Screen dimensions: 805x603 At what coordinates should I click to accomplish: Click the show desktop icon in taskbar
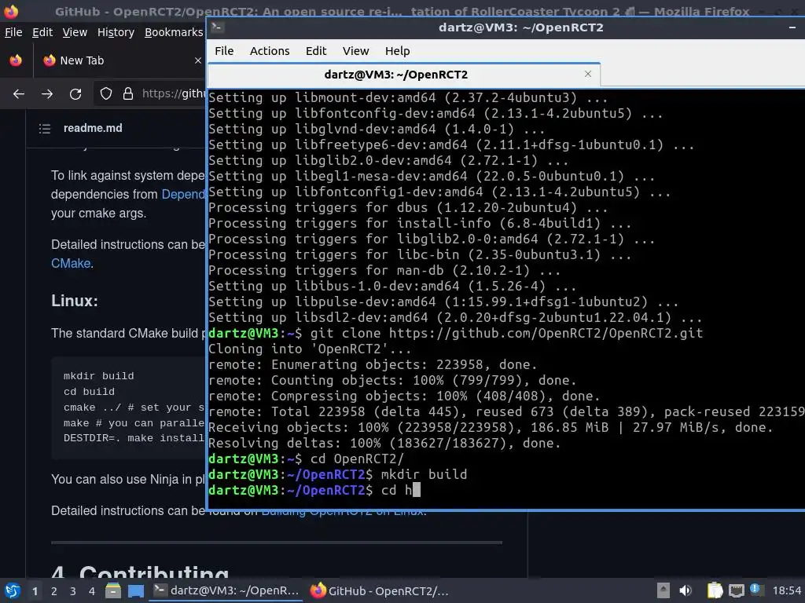click(x=136, y=590)
